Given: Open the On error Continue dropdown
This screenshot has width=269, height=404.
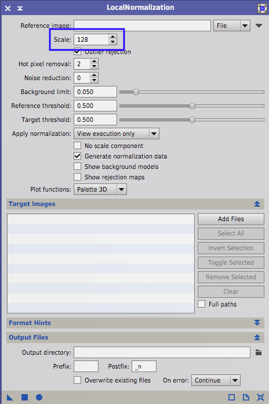Looking at the screenshot, I should click(216, 380).
